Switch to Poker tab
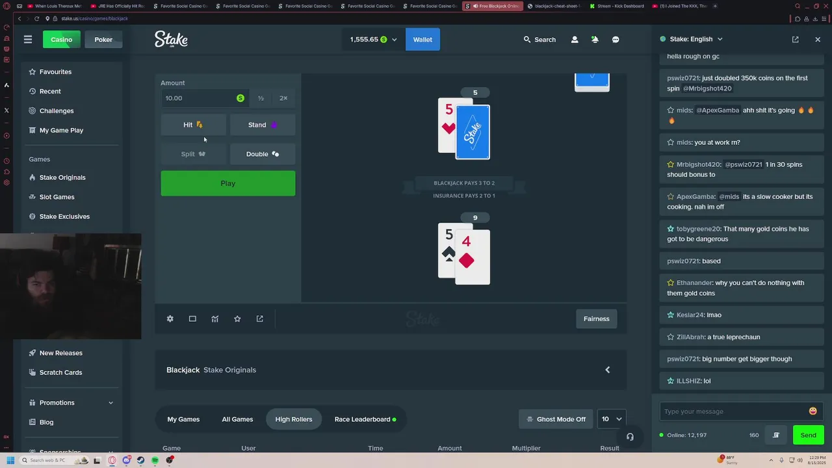Screen dimensions: 832x468 click(x=103, y=40)
